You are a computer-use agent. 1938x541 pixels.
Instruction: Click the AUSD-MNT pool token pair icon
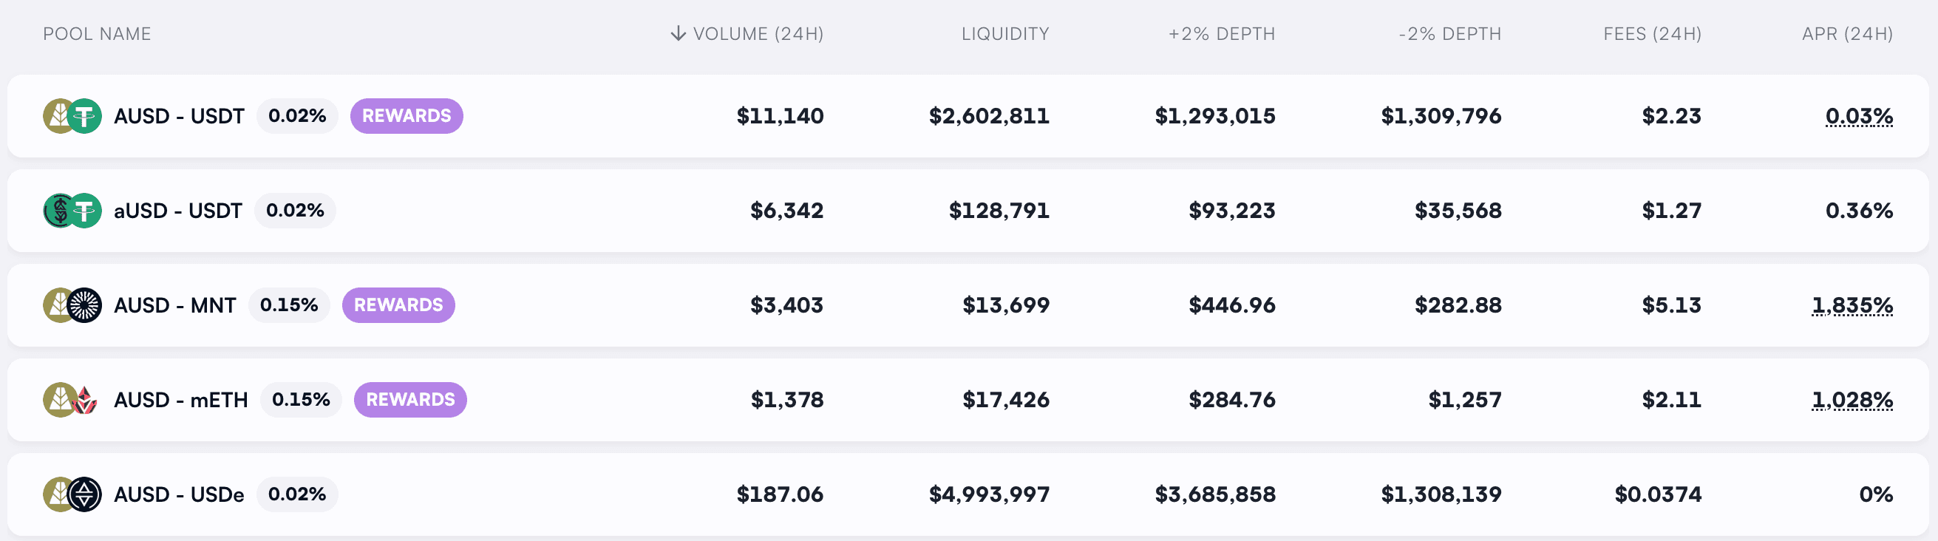point(72,305)
